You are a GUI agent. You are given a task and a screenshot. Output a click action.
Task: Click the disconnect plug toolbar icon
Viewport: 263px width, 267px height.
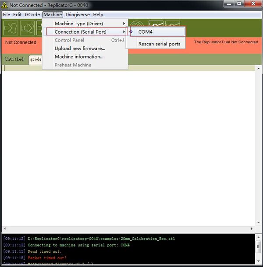coord(173,23)
